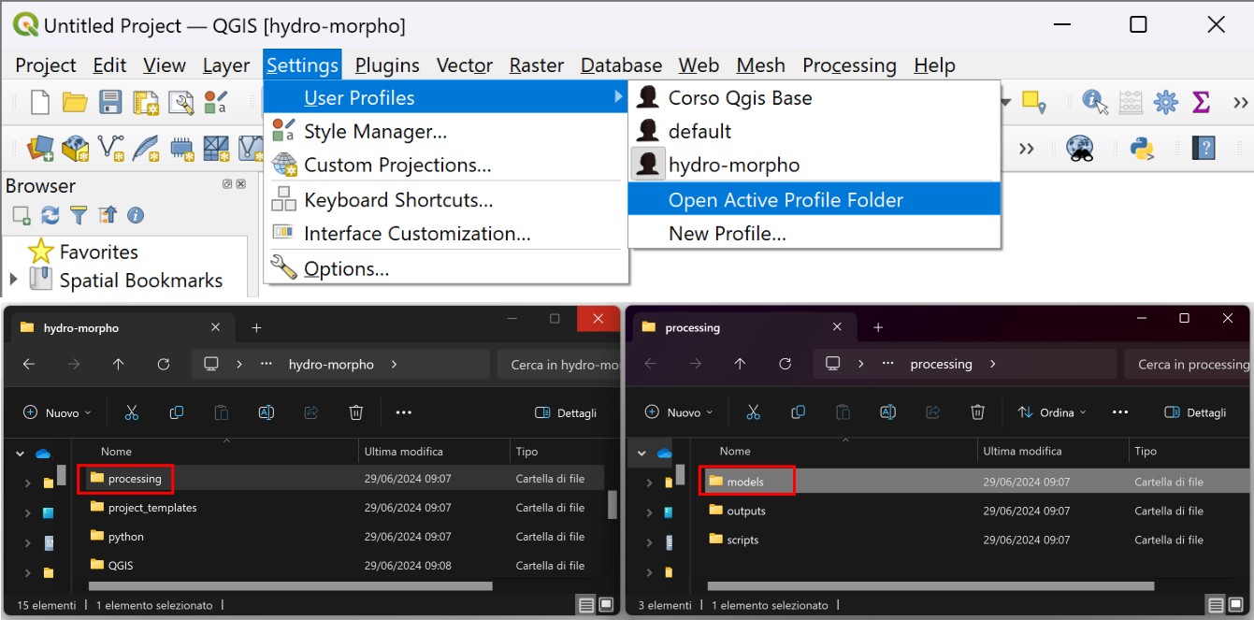The height and width of the screenshot is (620, 1254).
Task: Click the New Mesh Layer icon
Action: [216, 148]
